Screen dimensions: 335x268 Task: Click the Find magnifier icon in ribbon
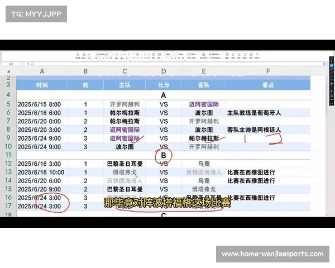pos(257,55)
